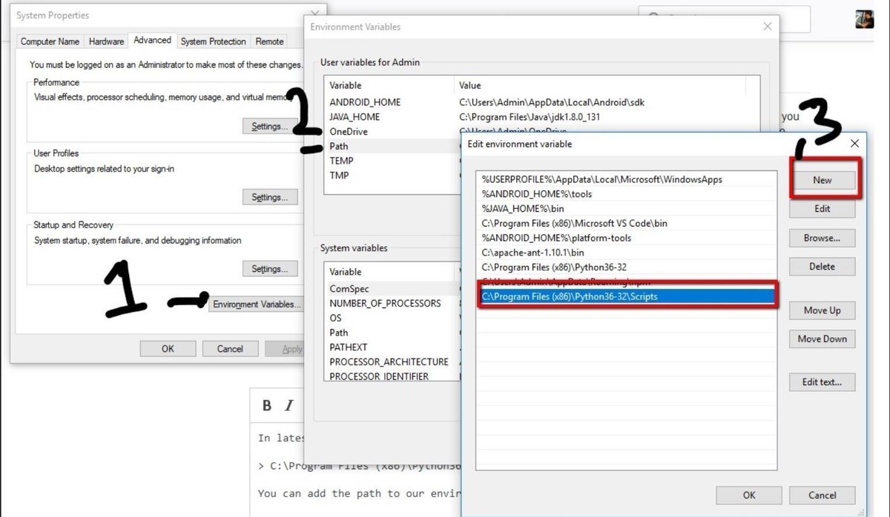Click the Italic icon in the editor toolbar

point(289,405)
